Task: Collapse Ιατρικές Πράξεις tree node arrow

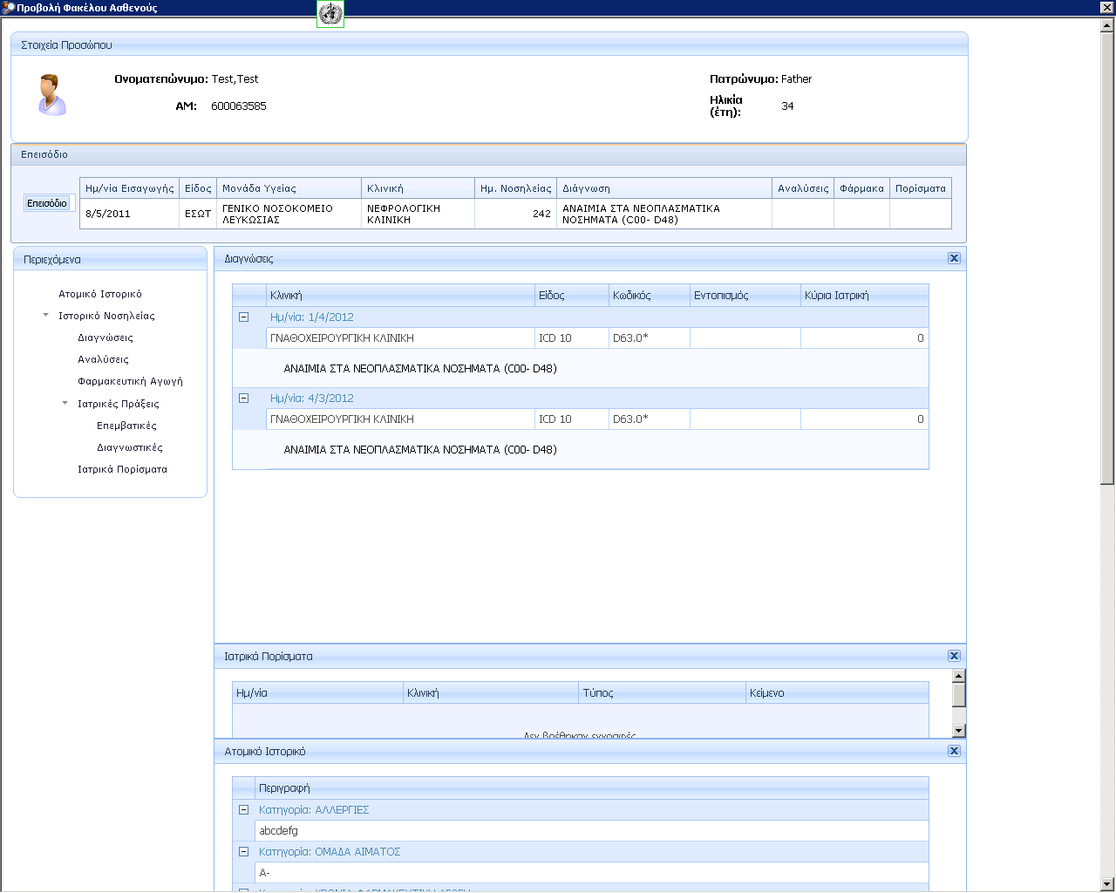Action: coord(65,404)
